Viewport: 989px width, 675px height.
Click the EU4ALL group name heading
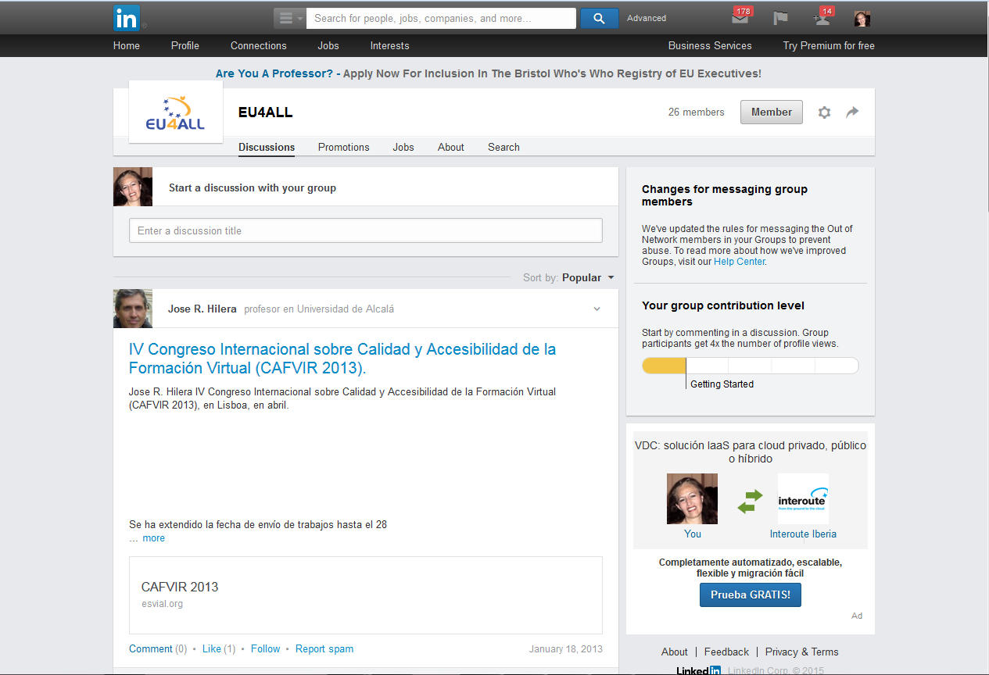266,112
